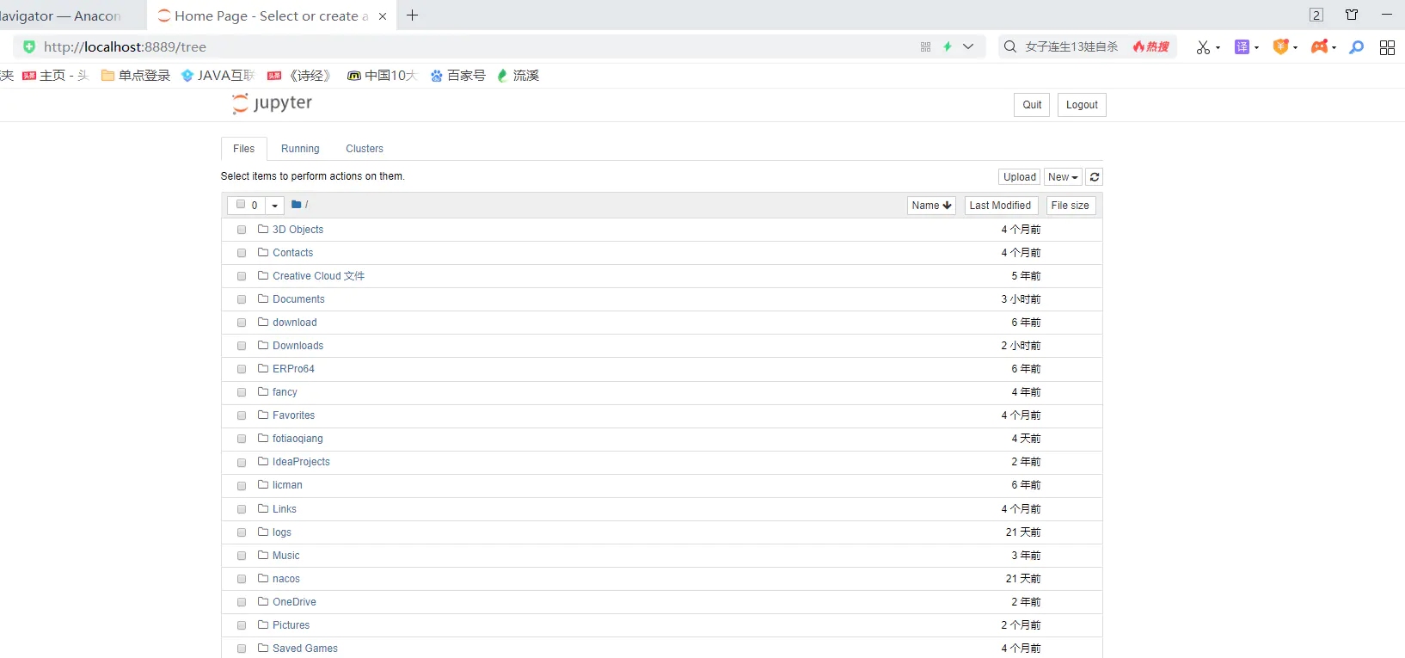The width and height of the screenshot is (1405, 658).
Task: Click the URL address field
Action: [473, 47]
